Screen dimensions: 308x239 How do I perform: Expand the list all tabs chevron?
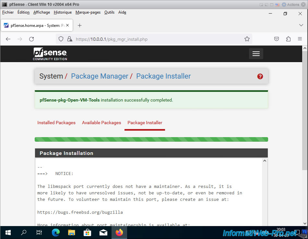tap(301, 25)
